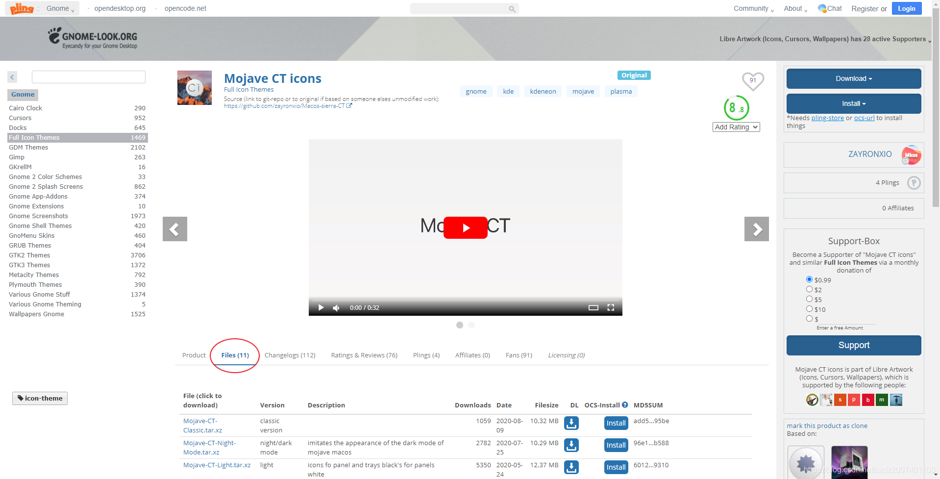Open the Add Rating dropdown
This screenshot has height=479, width=940.
pyautogui.click(x=736, y=127)
